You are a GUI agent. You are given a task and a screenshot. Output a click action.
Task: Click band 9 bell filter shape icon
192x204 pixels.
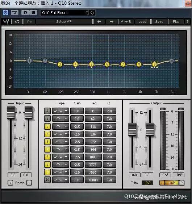coord(58,172)
